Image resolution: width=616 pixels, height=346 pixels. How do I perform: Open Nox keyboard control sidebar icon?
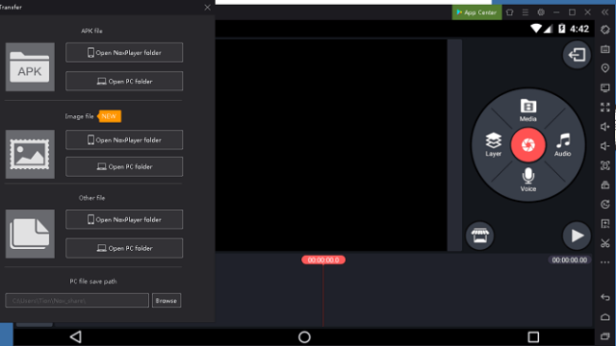(x=605, y=49)
